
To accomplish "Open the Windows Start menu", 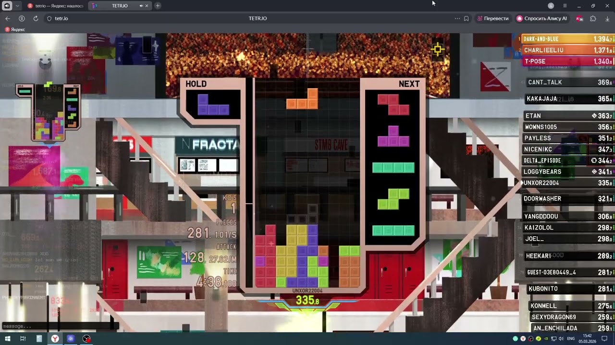I will point(8,338).
